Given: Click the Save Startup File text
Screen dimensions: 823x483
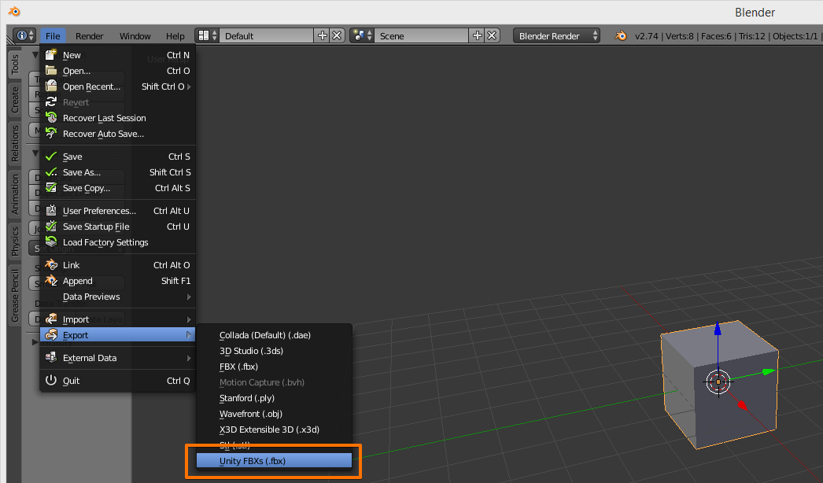Looking at the screenshot, I should pyautogui.click(x=96, y=227).
